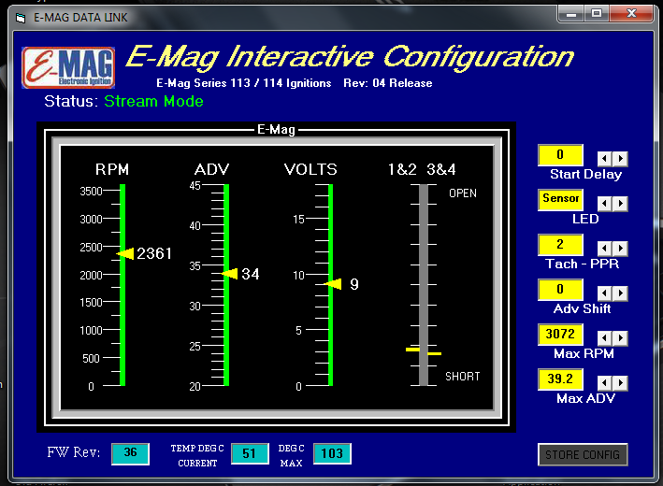This screenshot has width=663, height=486.
Task: Click the max temperature box 103
Action: (332, 454)
